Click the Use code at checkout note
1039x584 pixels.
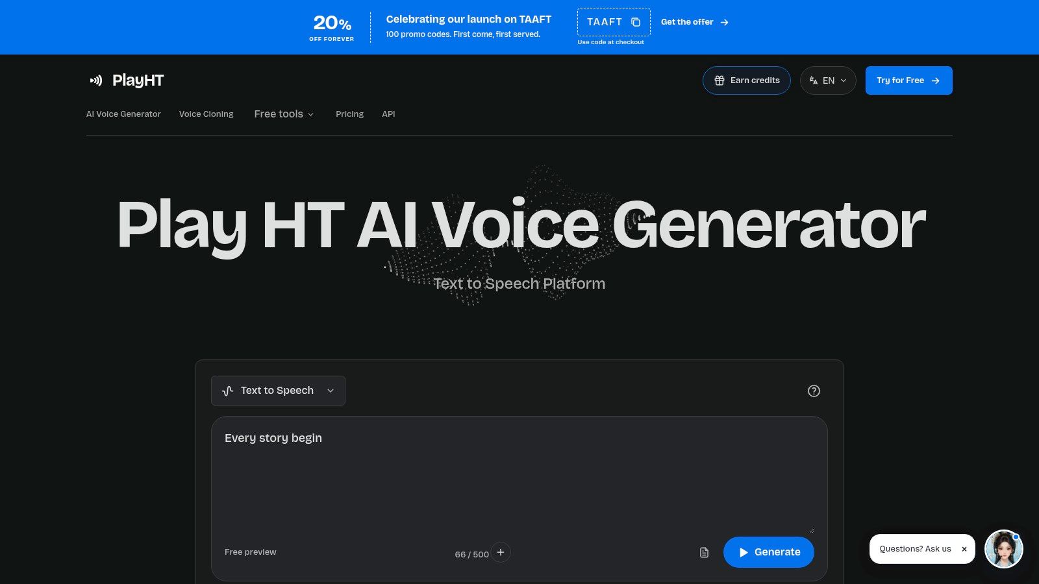[611, 42]
